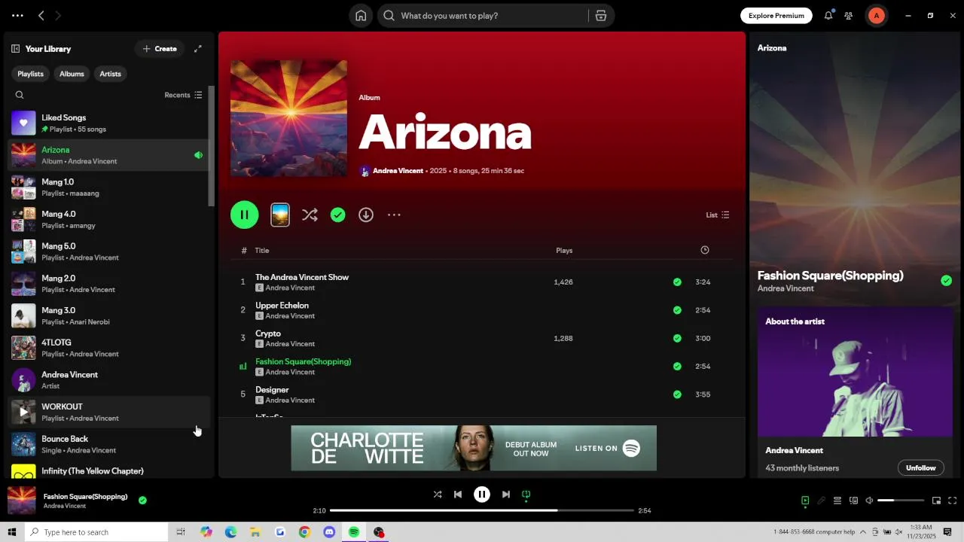Open the Mang 4.0 playlist
964x542 pixels.
coord(108,219)
